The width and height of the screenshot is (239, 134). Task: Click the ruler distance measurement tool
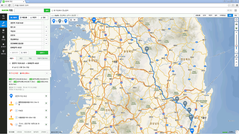[x=236, y=55]
